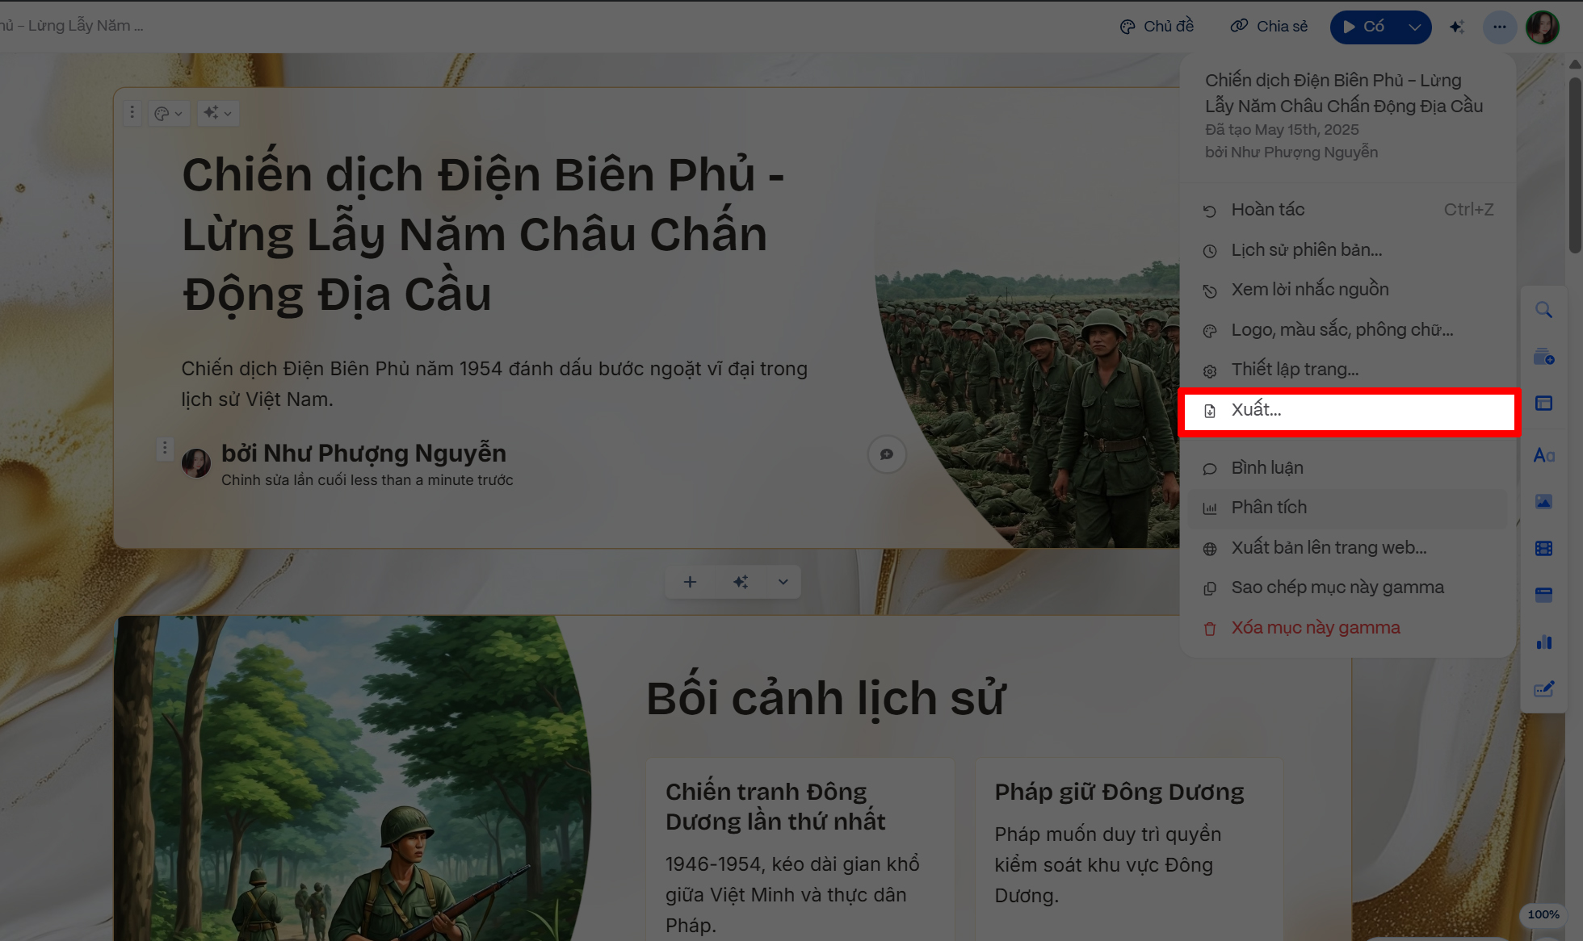The height and width of the screenshot is (941, 1583).
Task: Click the Pháp giữ Đông Dương heading
Action: pos(1119,792)
